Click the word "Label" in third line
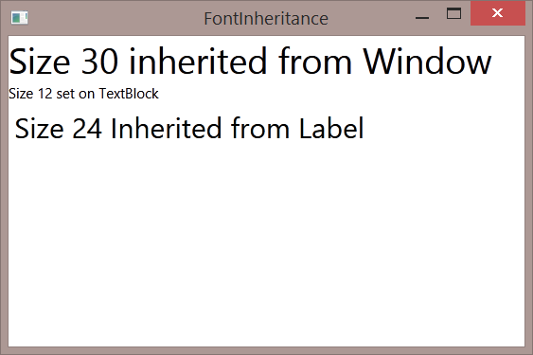533x355 pixels. [331, 129]
